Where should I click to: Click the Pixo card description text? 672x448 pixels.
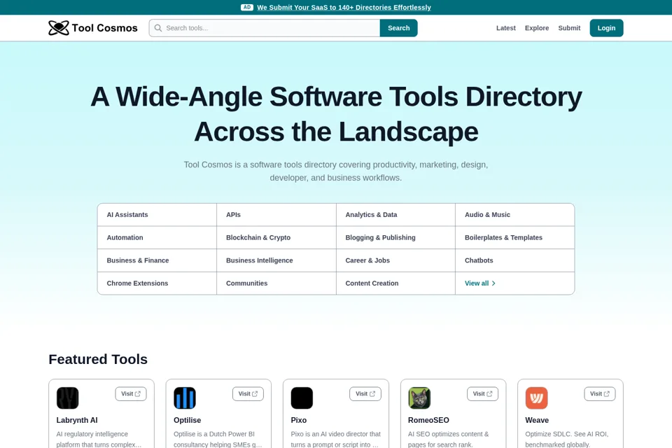click(335, 439)
